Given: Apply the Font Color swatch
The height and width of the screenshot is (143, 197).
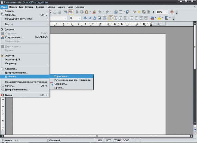Looking at the screenshot, I should [x=152, y=18].
